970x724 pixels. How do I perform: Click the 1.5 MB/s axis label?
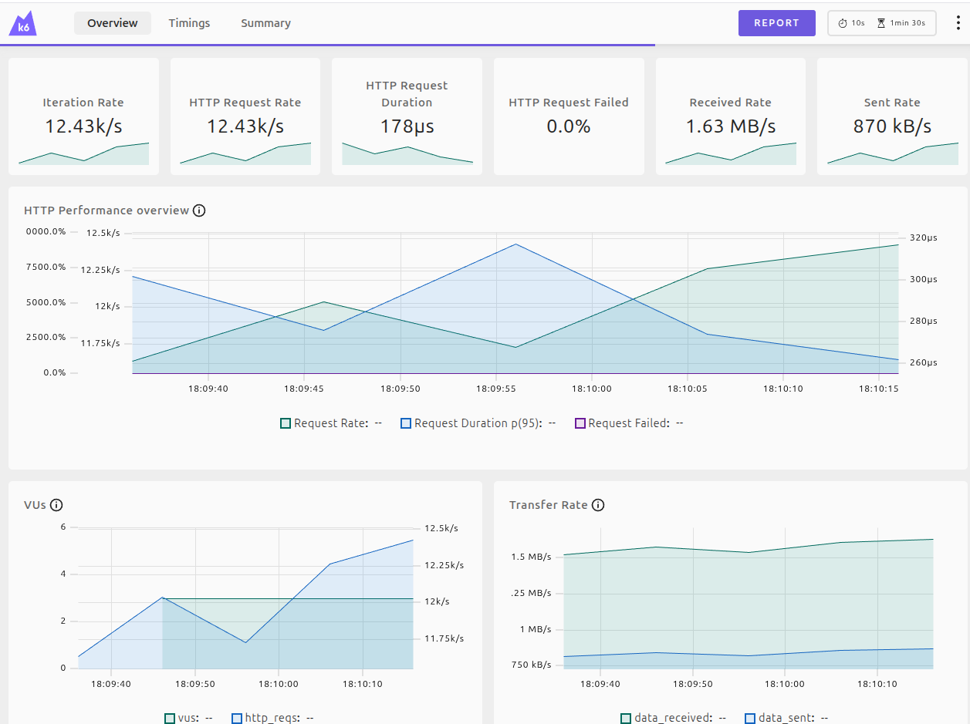pyautogui.click(x=531, y=557)
